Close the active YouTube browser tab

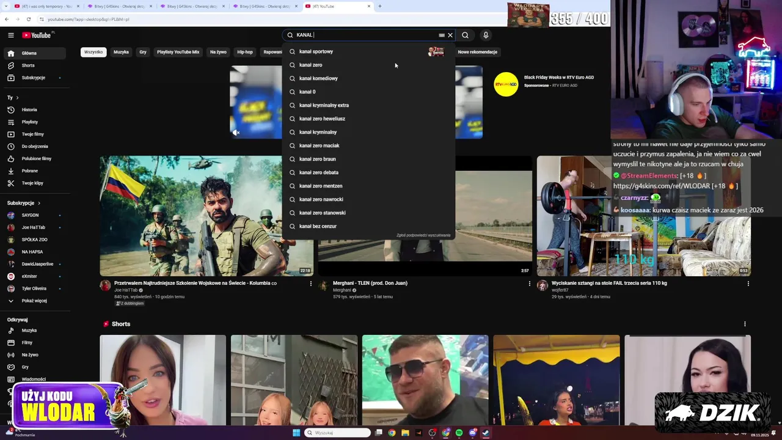(369, 6)
